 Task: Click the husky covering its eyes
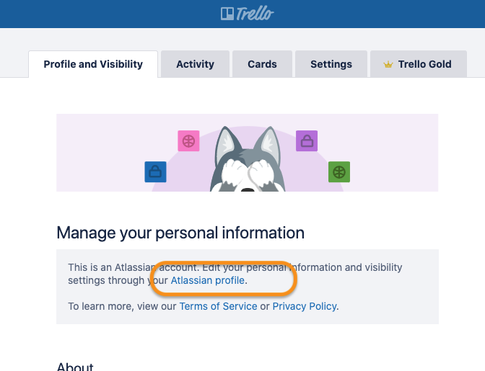pos(248,159)
